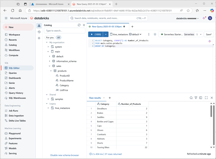Open browser settings and more menu
Screen dimensions: 216x159
pos(205,11)
